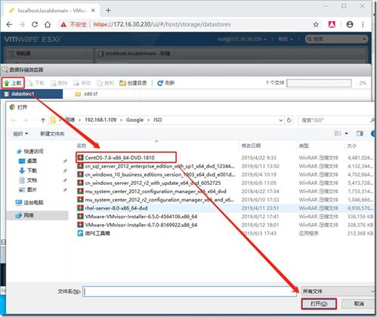Open the file type filter dropdown (所有文件)
Image resolution: width=377 pixels, height=317 pixels.
click(x=338, y=291)
